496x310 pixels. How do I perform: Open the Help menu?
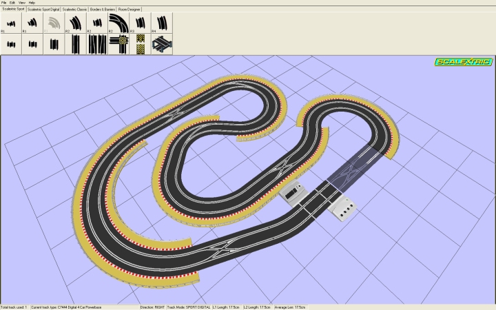(32, 3)
